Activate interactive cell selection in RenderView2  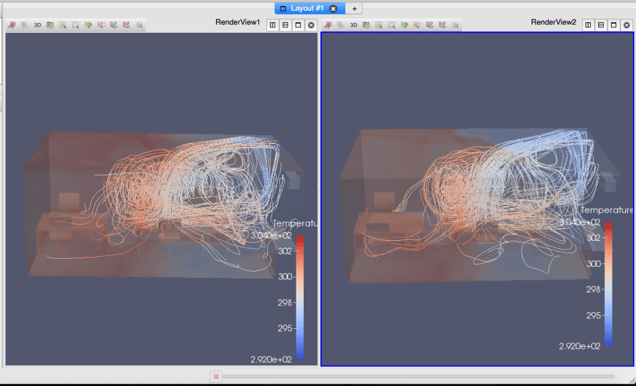click(429, 25)
